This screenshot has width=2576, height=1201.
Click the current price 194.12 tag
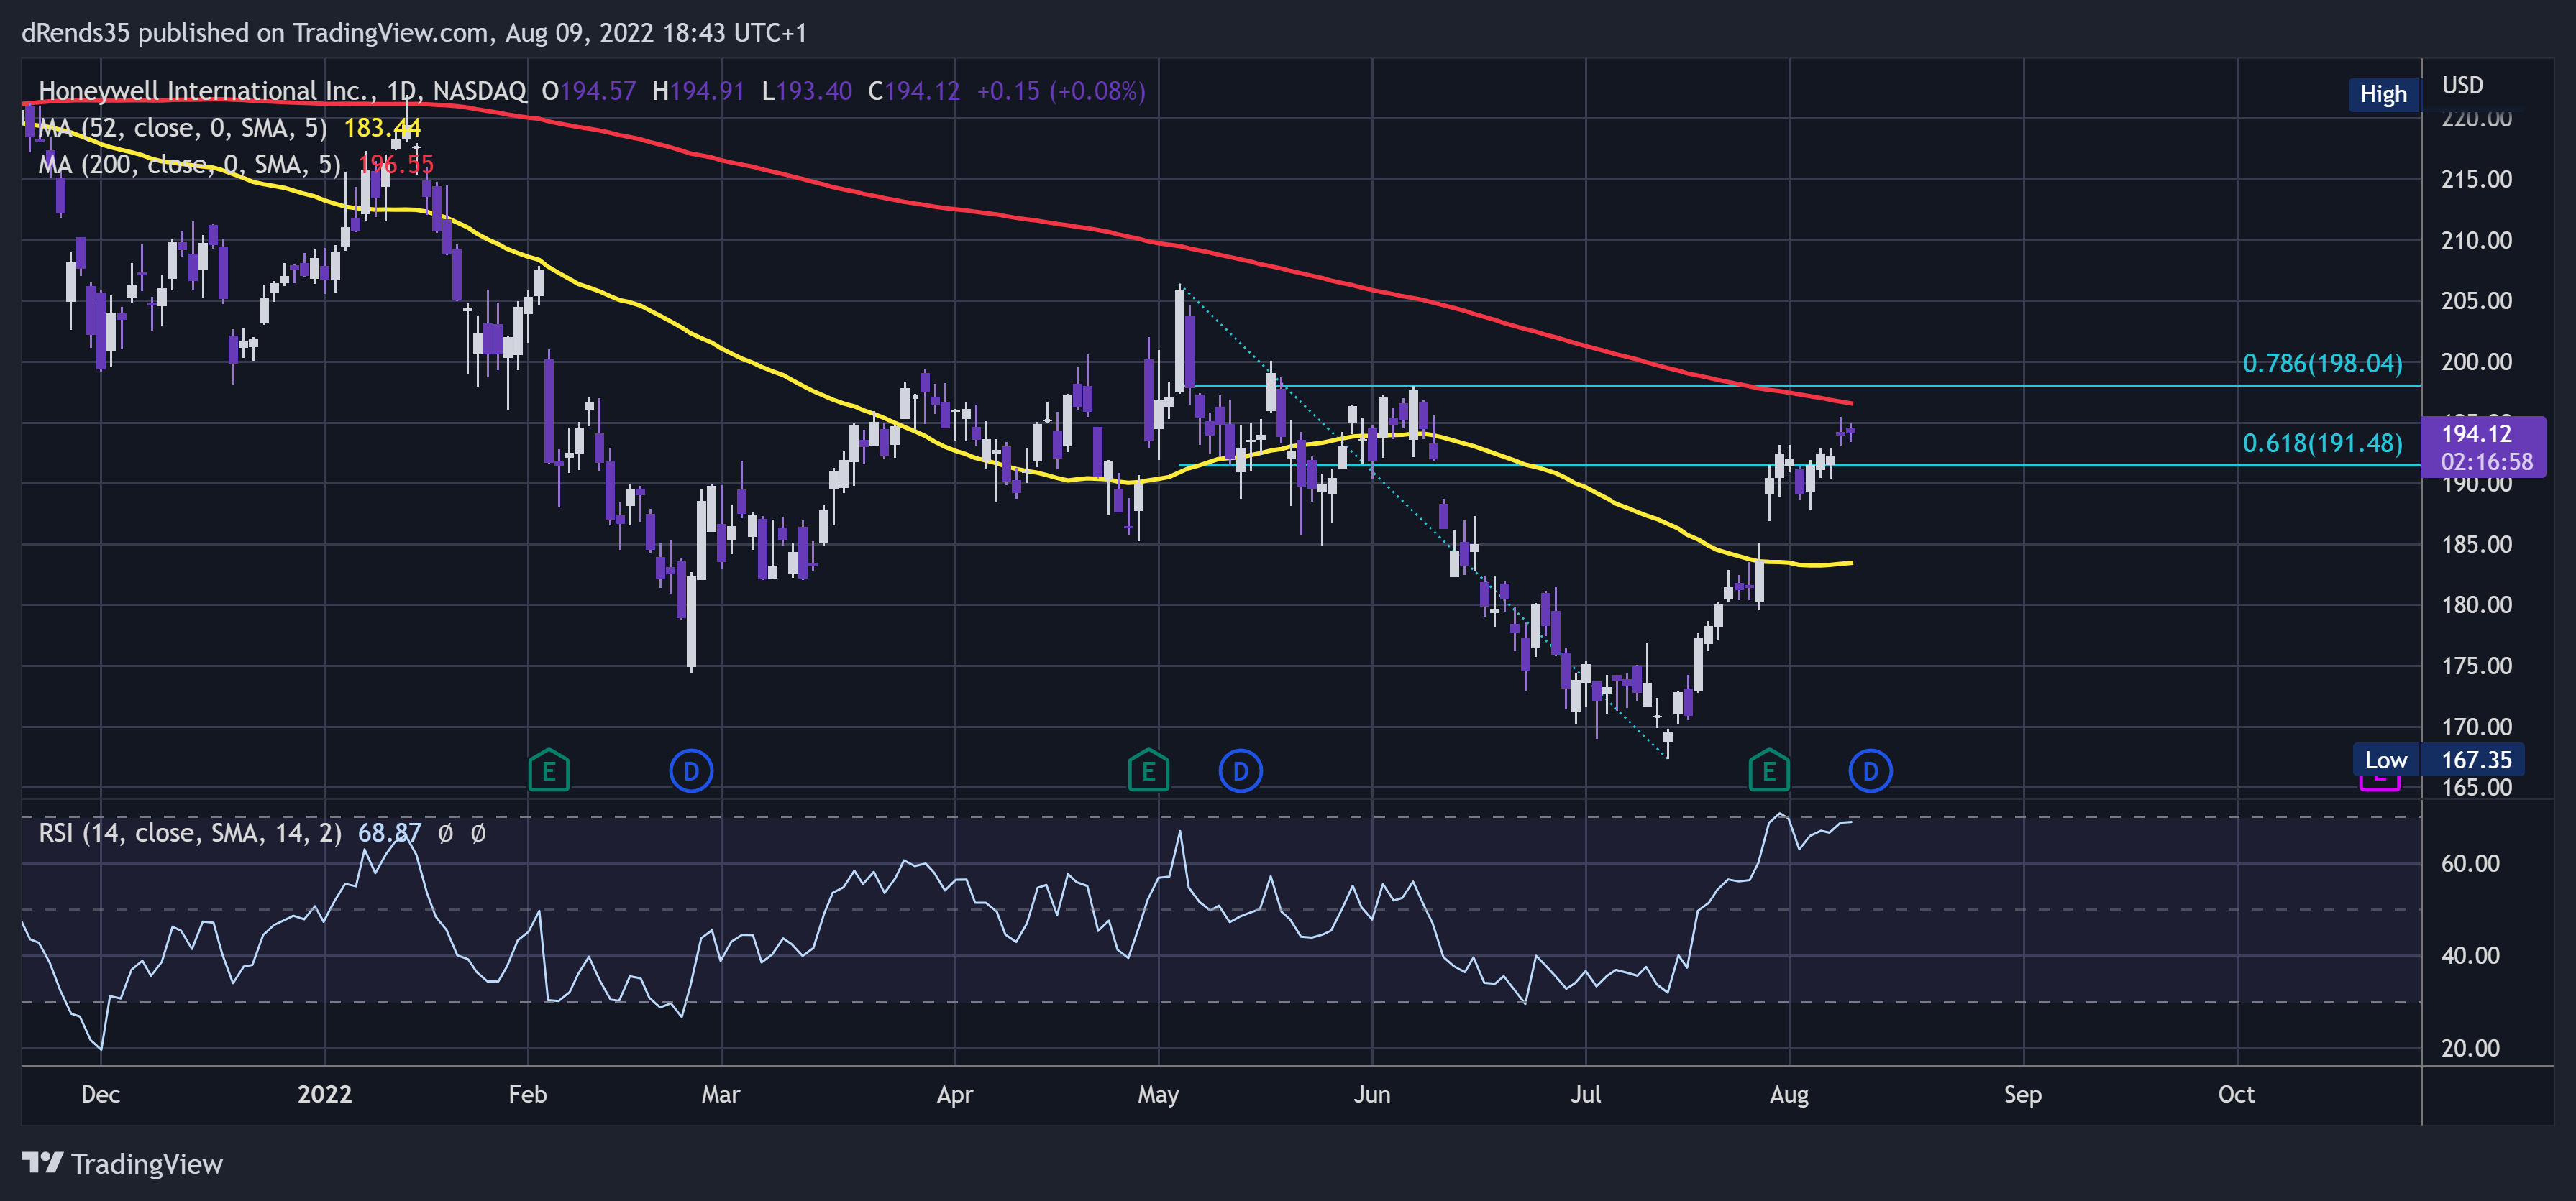[2484, 446]
